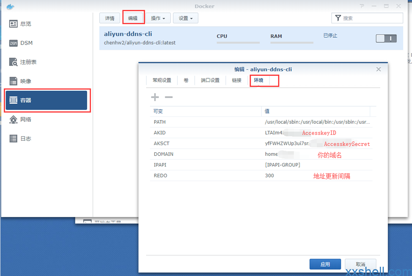Open the 日志 log section
Screen dimensions: 412x276
pyautogui.click(x=46, y=139)
